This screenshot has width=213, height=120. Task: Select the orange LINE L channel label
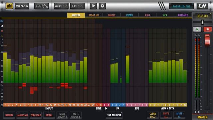(x=97, y=105)
